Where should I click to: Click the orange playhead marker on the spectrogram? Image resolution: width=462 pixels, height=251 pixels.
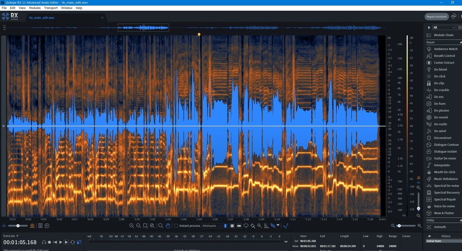click(x=199, y=35)
